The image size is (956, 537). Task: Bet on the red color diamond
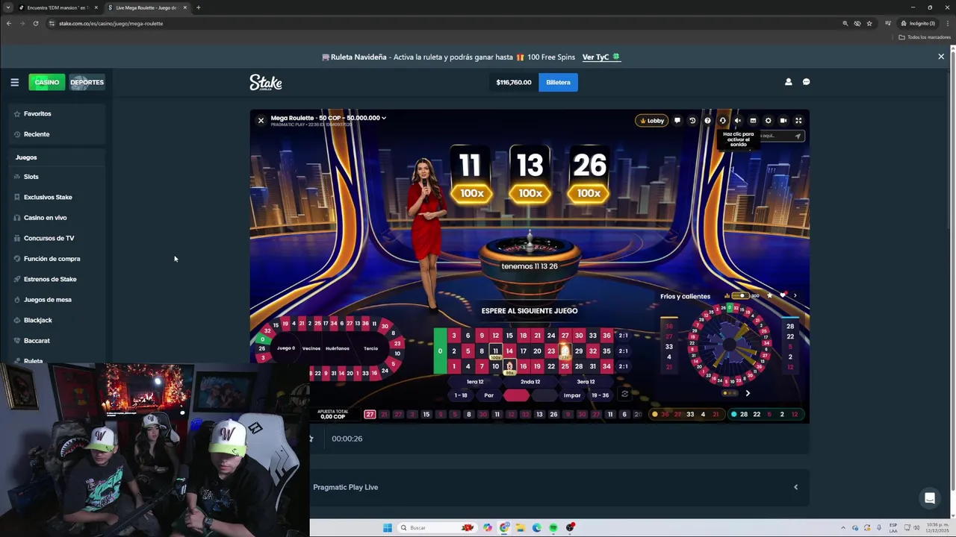pyautogui.click(x=516, y=395)
